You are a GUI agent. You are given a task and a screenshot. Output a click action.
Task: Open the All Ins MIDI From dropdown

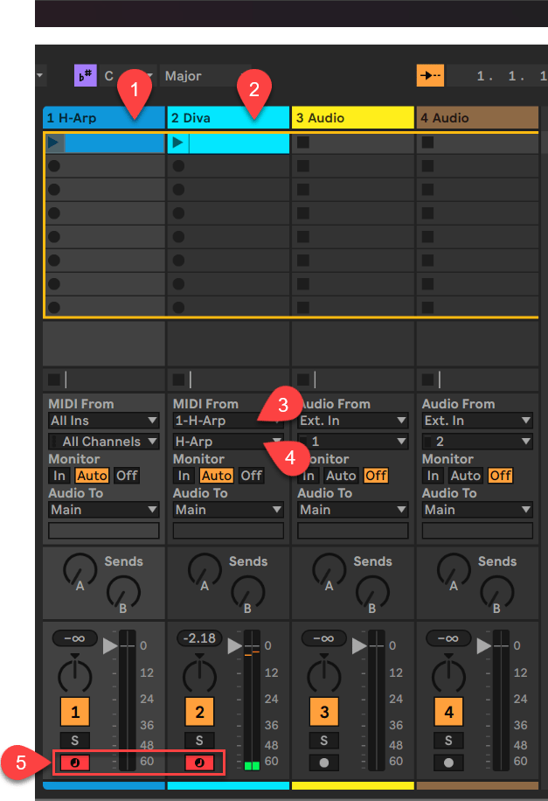(x=103, y=421)
